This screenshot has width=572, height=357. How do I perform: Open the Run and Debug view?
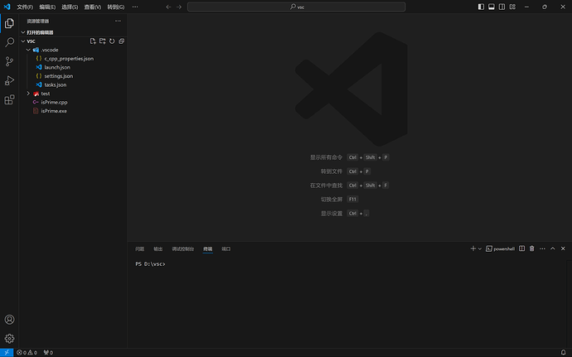(9, 80)
